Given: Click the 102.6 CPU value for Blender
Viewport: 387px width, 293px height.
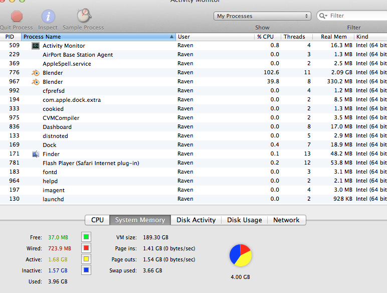Looking at the screenshot, I should click(271, 72).
